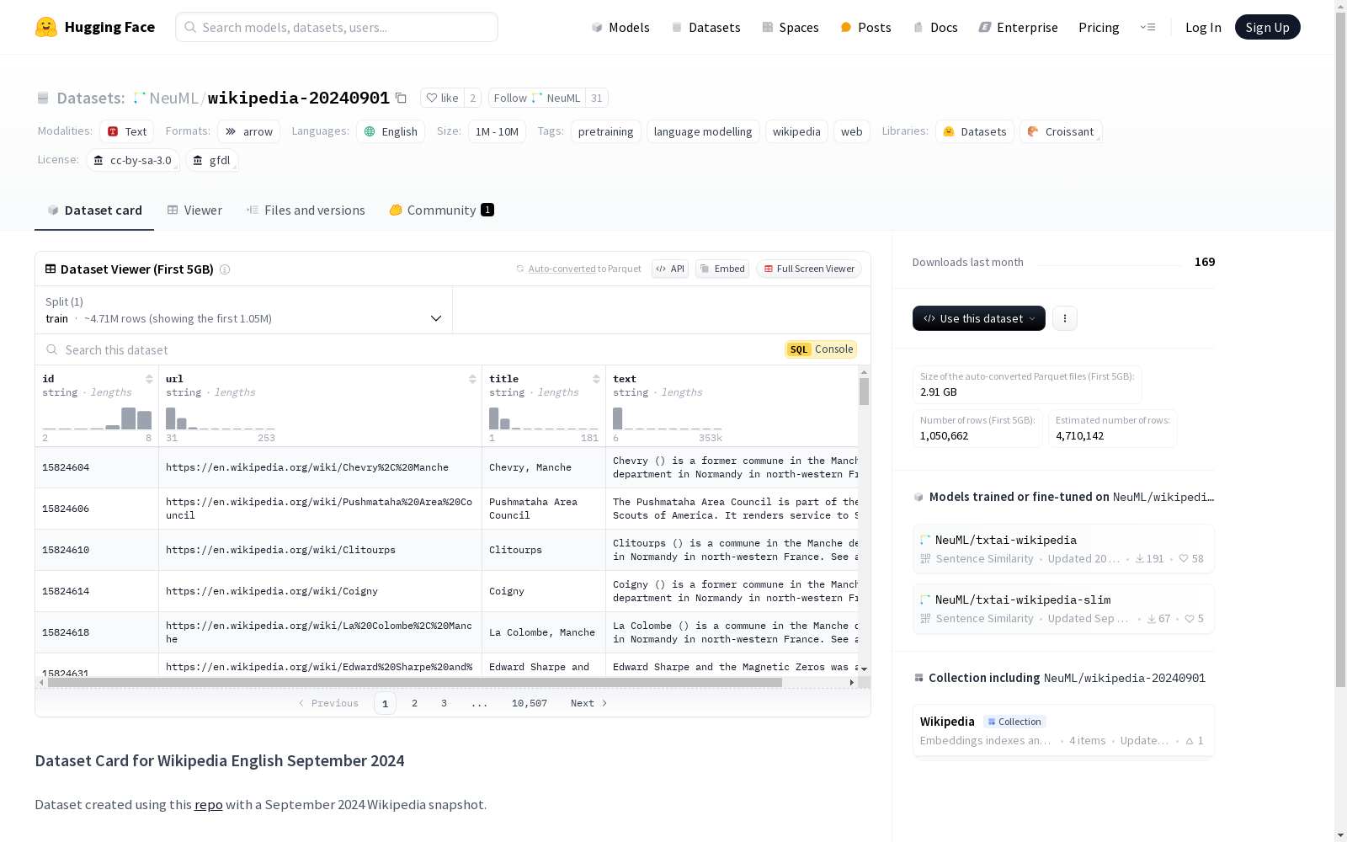Open the NeuML owner link in title

tap(173, 98)
